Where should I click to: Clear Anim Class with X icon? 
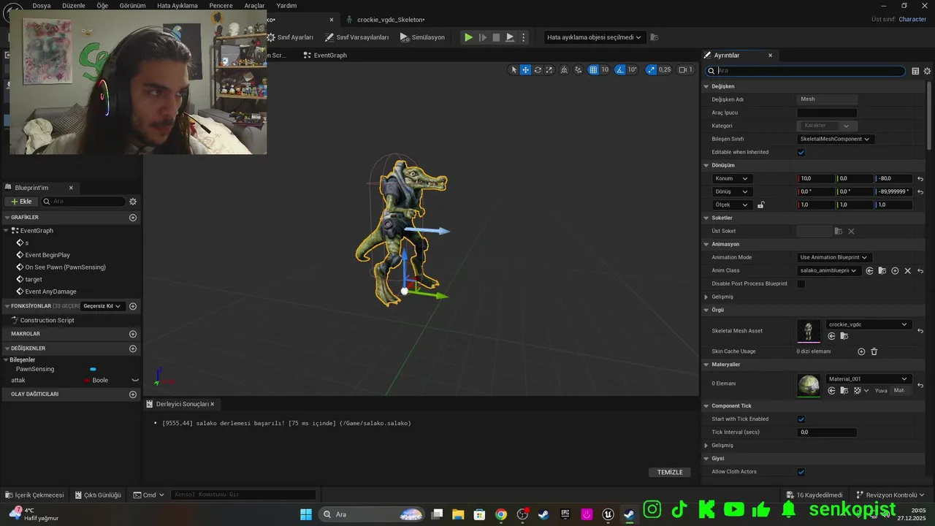pyautogui.click(x=908, y=270)
